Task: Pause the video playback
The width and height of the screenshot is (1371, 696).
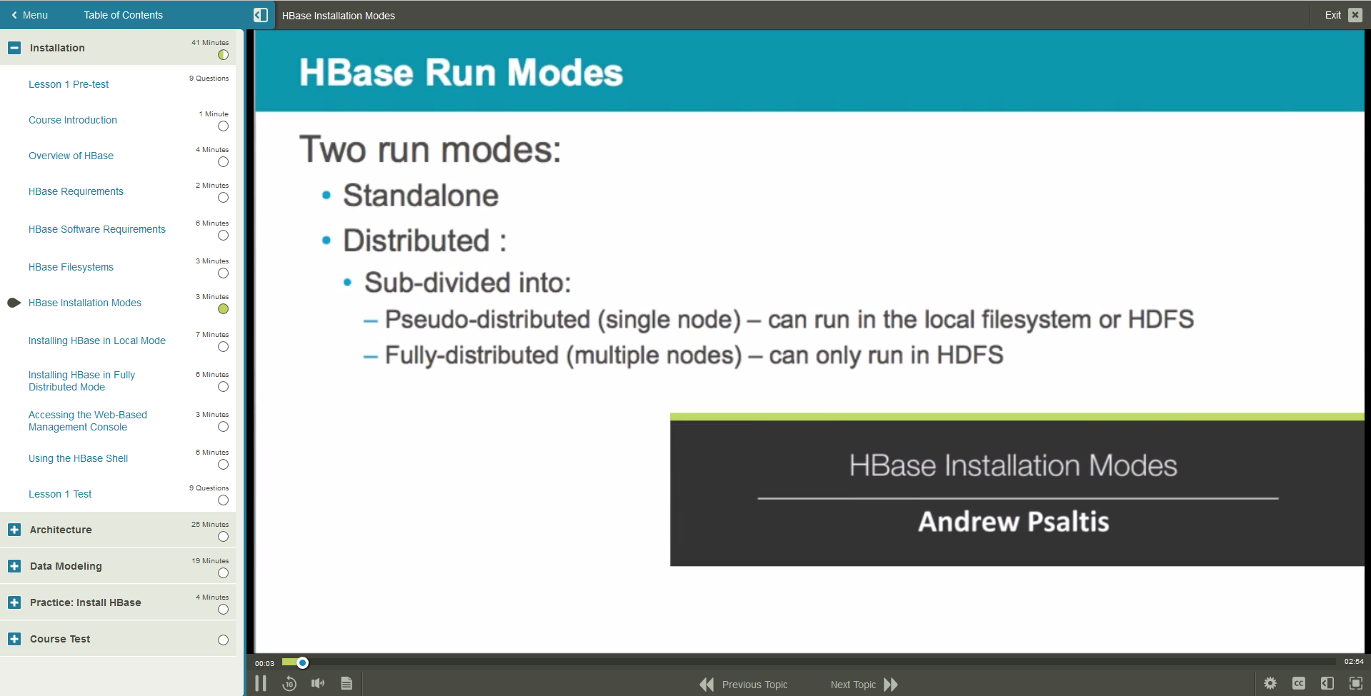Action: 261,683
